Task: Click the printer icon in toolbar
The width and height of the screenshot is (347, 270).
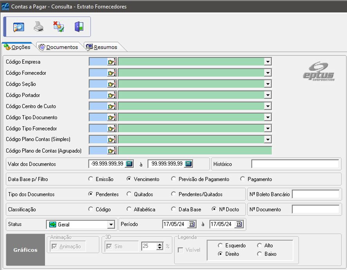Action: point(38,27)
